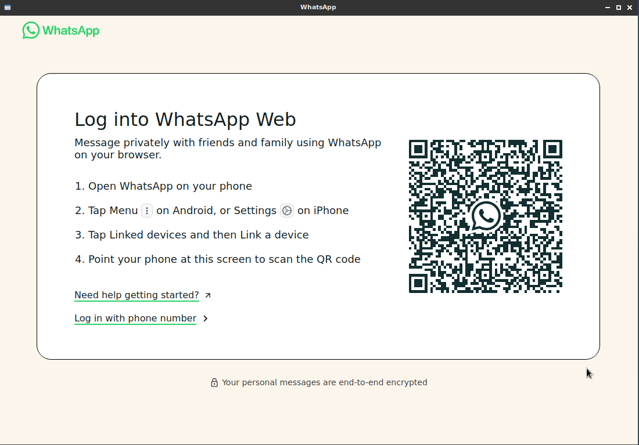Click the three-dot Menu icon for Android
Viewport: 639px width, 445px height.
(147, 211)
